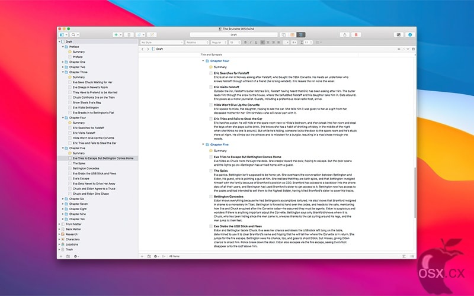474x296 pixels.
Task: Click Draft document title in editor header
Action: pyautogui.click(x=159, y=49)
